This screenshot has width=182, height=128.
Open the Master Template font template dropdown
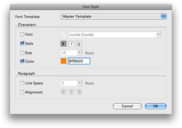(113, 16)
